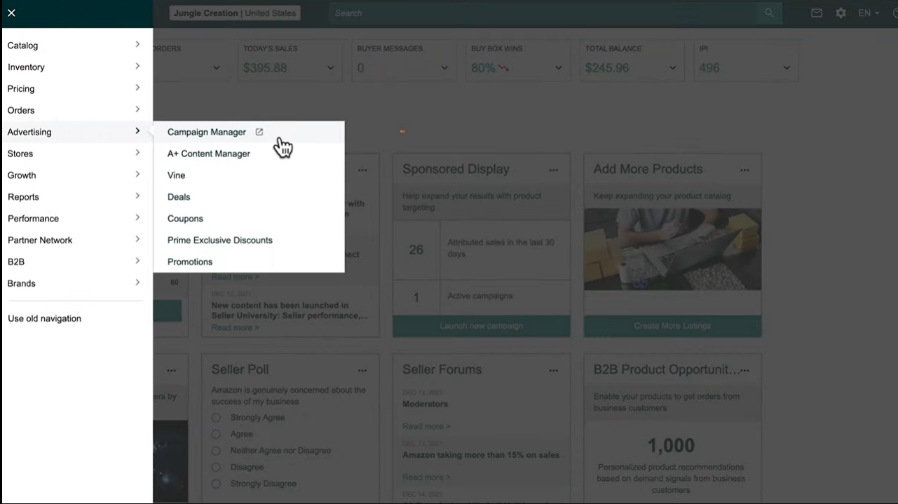The image size is (898, 504).
Task: Open Add More Products card options ellipsis
Action: click(x=744, y=170)
